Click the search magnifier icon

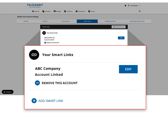click(140, 11)
